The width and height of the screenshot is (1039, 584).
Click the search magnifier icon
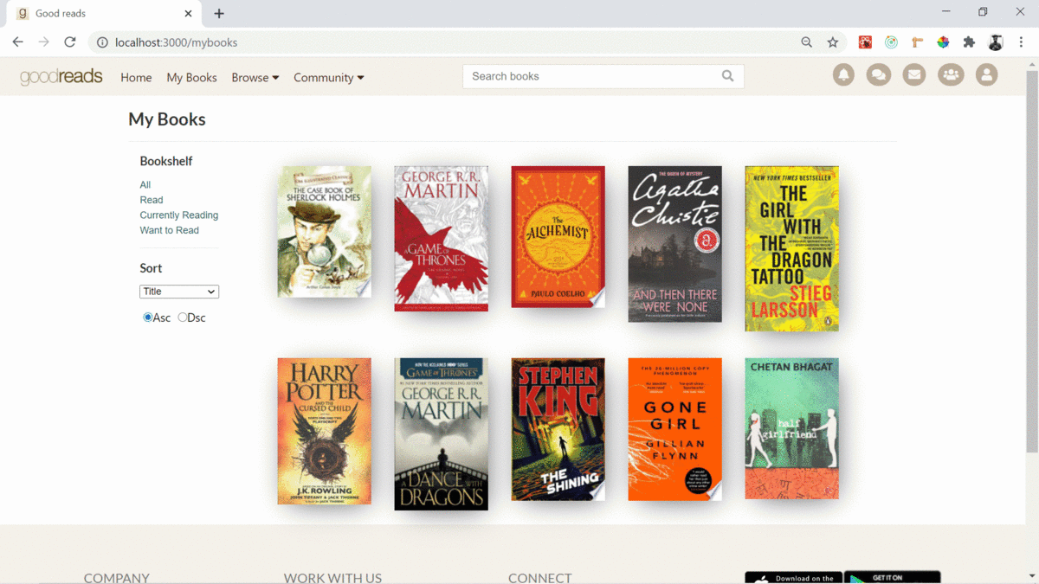tap(728, 76)
